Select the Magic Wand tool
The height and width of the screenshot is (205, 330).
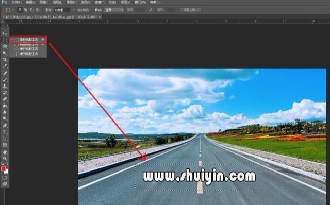pyautogui.click(x=5, y=53)
